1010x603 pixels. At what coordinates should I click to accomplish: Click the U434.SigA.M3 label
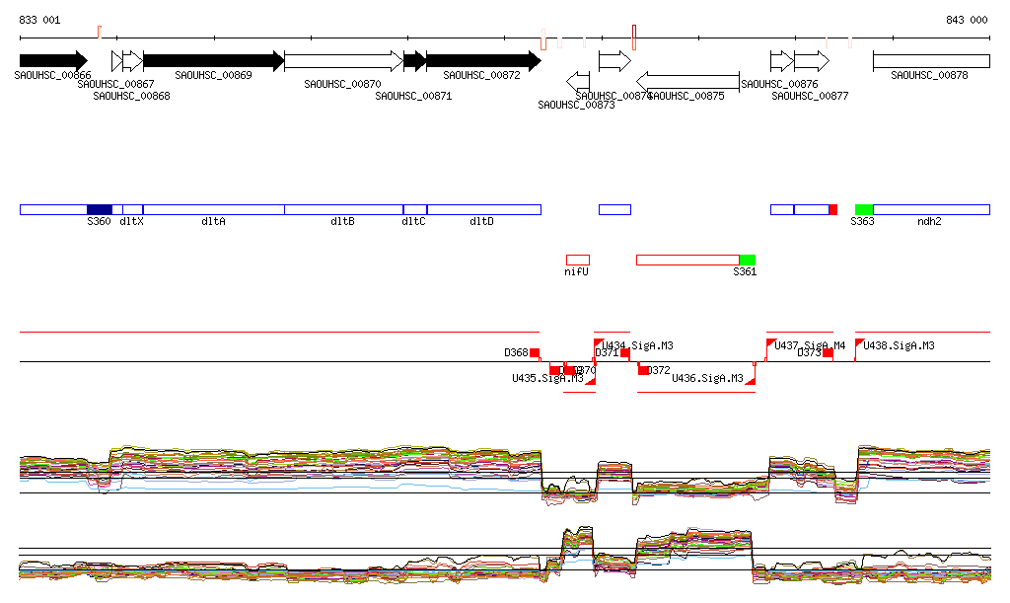tap(638, 345)
